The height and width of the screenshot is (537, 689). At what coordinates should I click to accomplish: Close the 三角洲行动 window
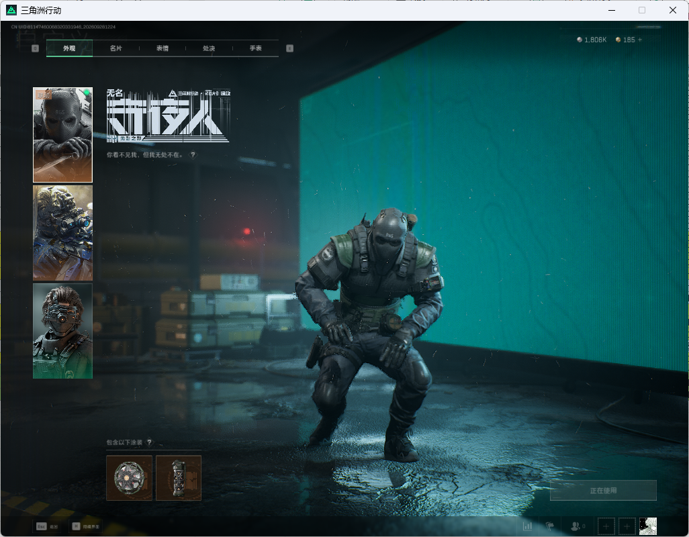(673, 10)
